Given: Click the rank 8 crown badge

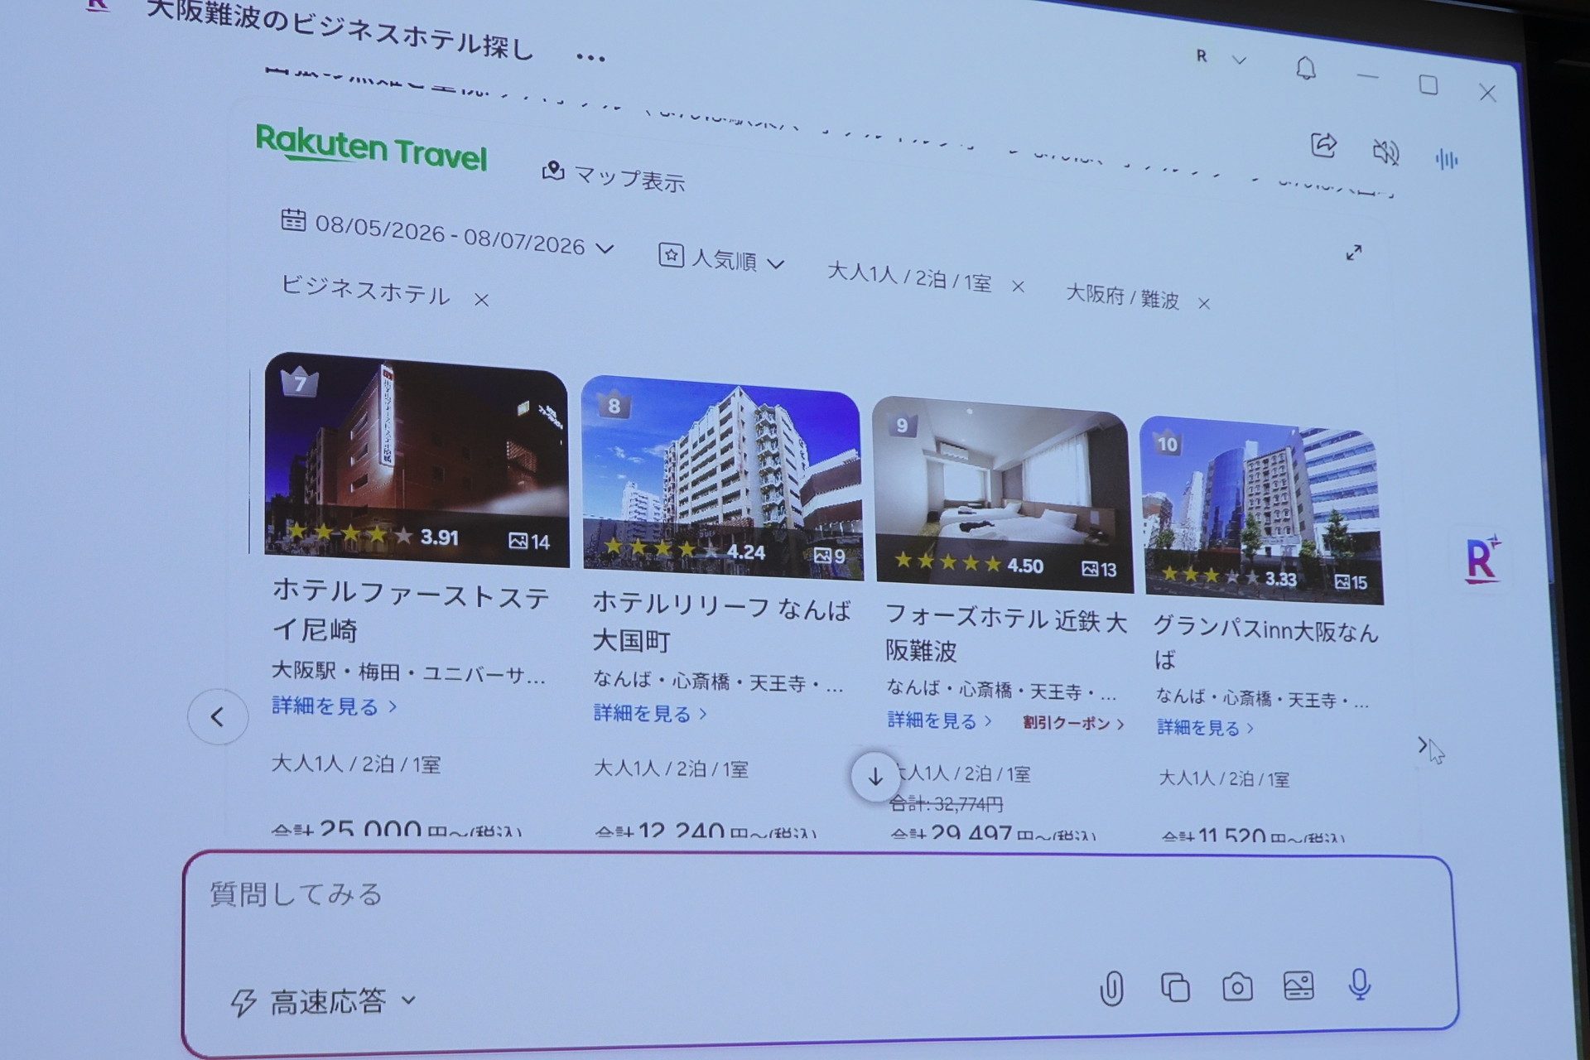Looking at the screenshot, I should click(x=614, y=405).
